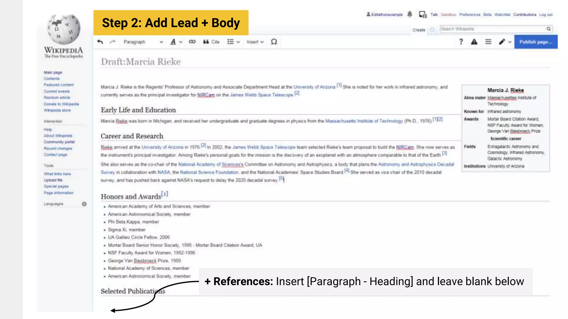Open the Paragraph format dropdown
The width and height of the screenshot is (568, 319).
[143, 42]
